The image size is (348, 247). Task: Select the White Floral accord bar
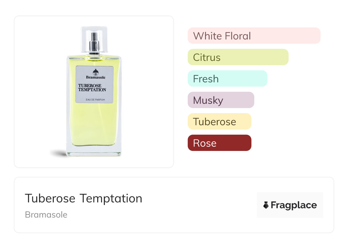point(254,36)
